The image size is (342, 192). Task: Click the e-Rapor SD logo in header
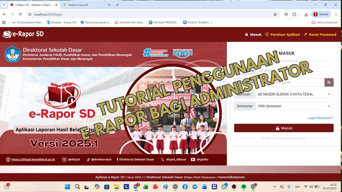tap(23, 34)
